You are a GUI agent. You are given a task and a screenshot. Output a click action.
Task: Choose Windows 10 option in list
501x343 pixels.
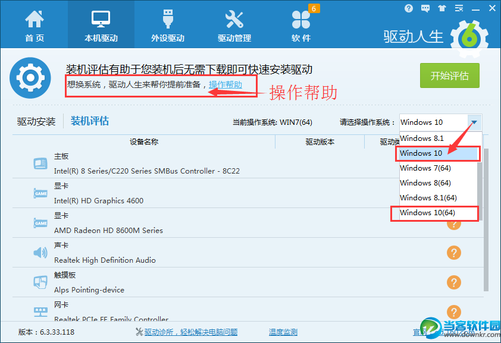click(x=439, y=153)
